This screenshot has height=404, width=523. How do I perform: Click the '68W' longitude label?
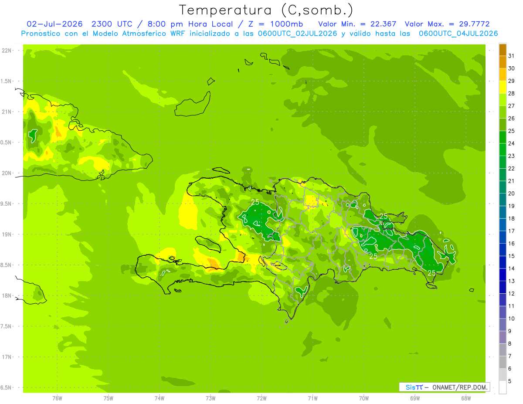point(466,398)
